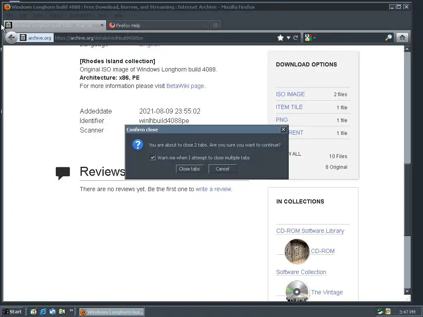Open the Windows Start menu
The height and width of the screenshot is (317, 423).
coord(12,312)
